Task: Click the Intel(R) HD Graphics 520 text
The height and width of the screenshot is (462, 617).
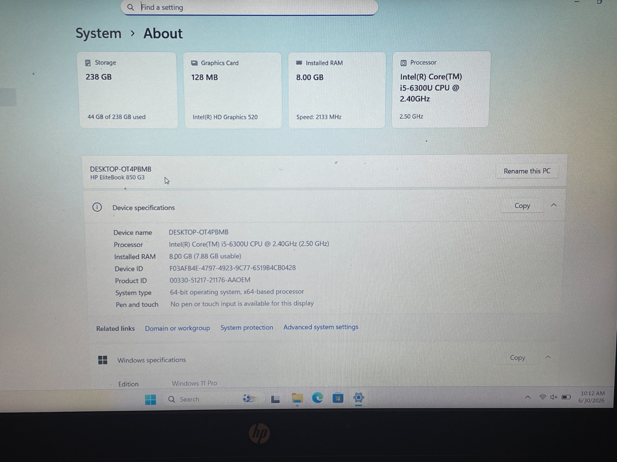Action: [225, 117]
